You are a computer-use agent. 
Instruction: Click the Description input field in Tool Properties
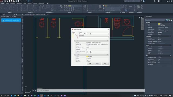[x=94, y=37]
